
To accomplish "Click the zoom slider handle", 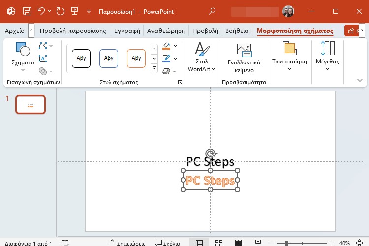I will [x=286, y=243].
